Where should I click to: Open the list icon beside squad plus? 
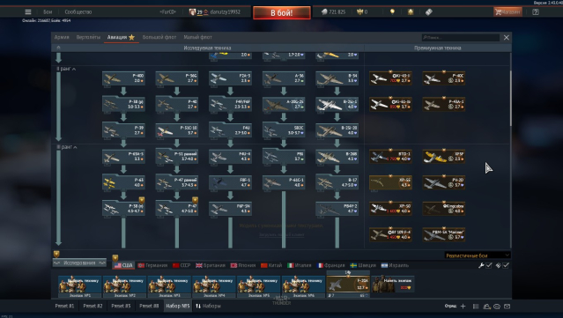click(x=476, y=307)
